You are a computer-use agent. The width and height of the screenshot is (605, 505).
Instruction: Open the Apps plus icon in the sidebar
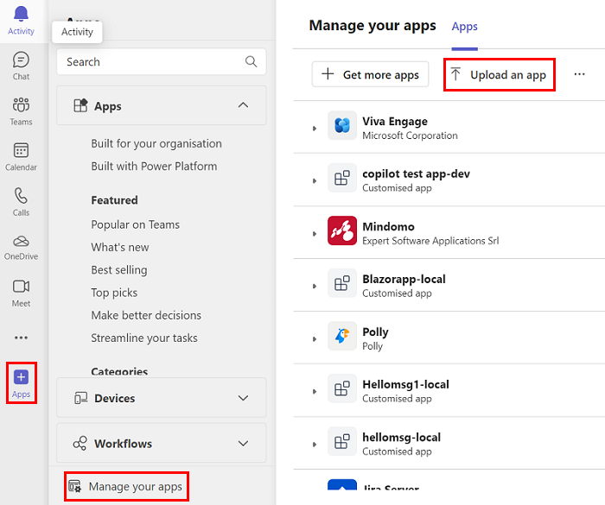[21, 377]
